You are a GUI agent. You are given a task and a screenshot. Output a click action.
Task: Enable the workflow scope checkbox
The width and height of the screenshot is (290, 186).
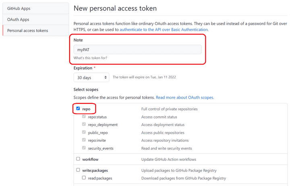tap(78, 159)
